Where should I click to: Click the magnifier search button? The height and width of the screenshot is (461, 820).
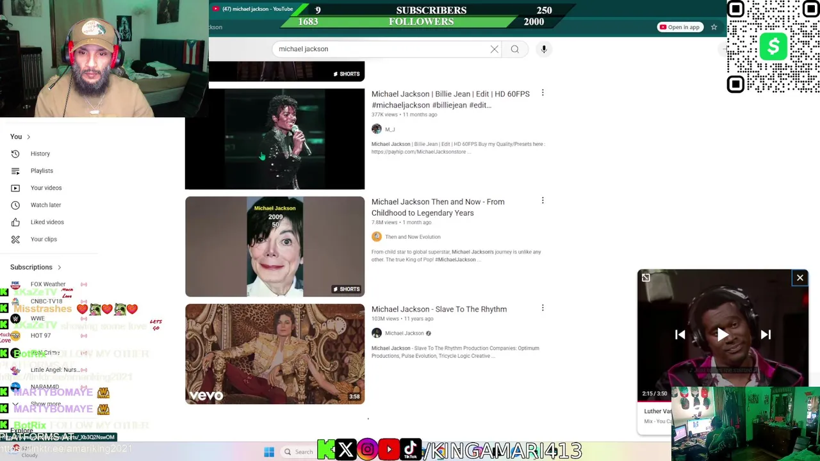(514, 49)
